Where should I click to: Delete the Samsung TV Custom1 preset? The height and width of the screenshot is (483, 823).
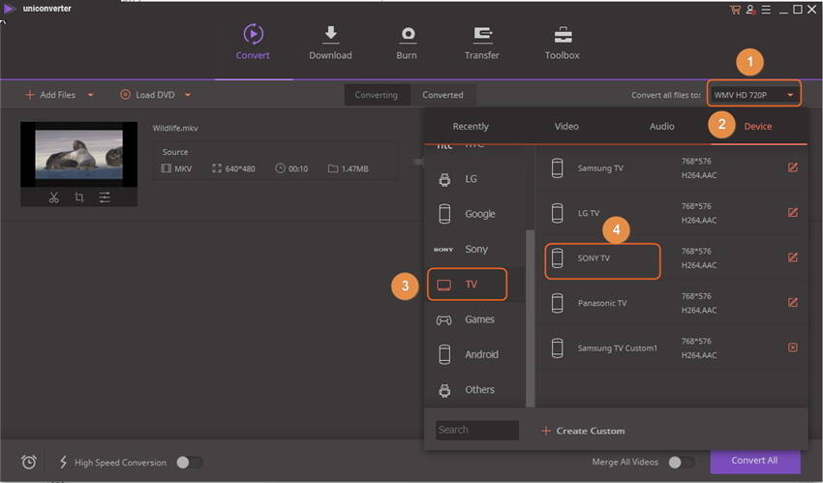coord(793,347)
